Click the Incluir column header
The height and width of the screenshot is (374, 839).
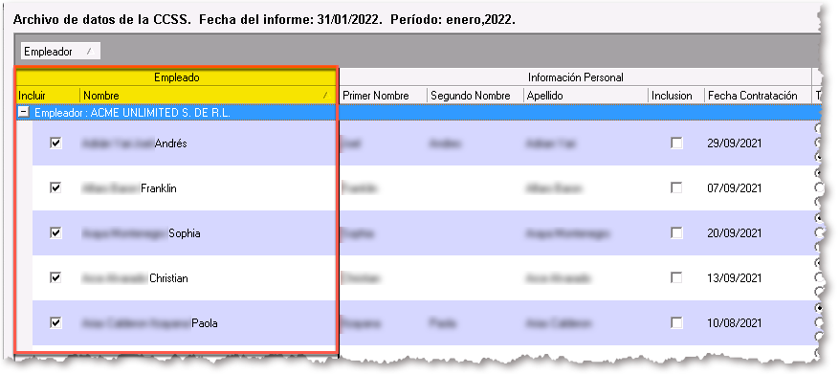pyautogui.click(x=48, y=96)
